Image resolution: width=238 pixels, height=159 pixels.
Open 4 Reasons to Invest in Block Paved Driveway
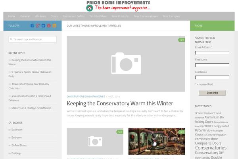click(30, 98)
